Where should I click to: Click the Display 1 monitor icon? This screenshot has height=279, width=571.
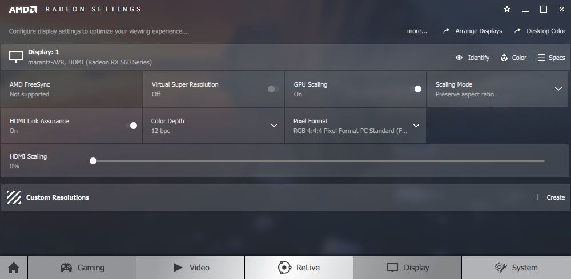pos(16,57)
